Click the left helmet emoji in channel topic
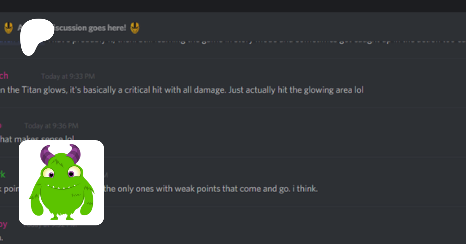 9,28
